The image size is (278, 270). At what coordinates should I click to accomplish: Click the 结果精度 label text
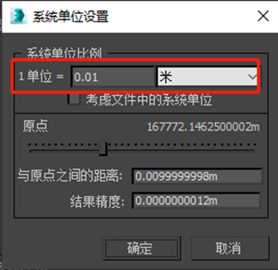click(97, 201)
